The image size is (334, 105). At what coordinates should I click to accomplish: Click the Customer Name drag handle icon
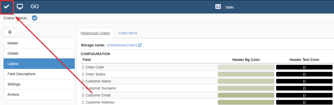coord(83,81)
